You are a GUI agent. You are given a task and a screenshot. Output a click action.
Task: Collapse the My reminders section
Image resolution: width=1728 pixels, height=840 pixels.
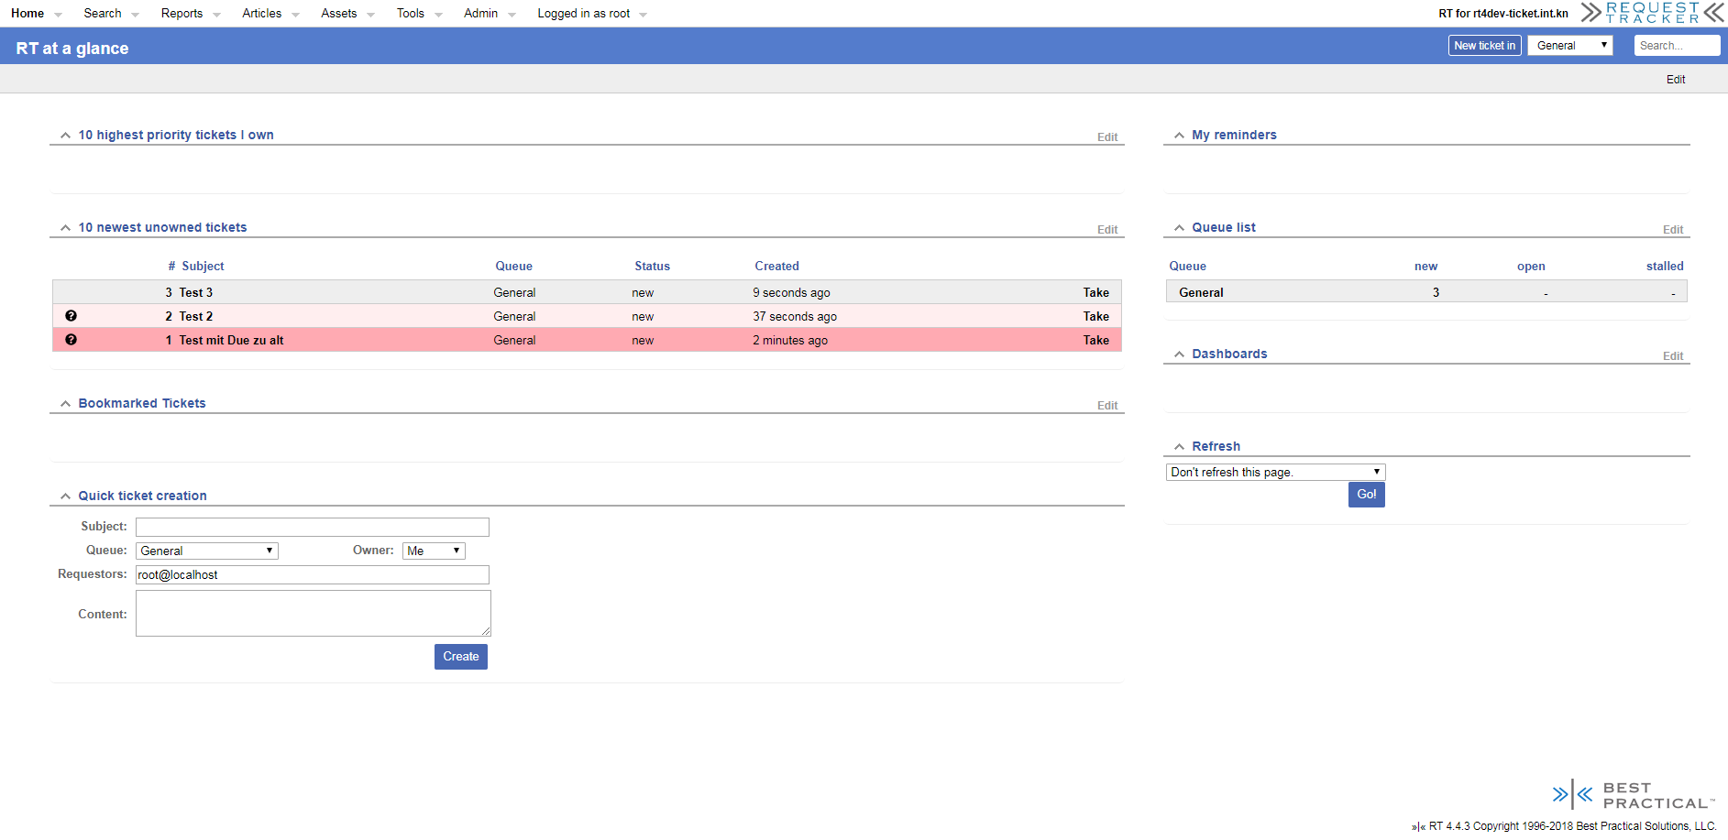point(1179,136)
